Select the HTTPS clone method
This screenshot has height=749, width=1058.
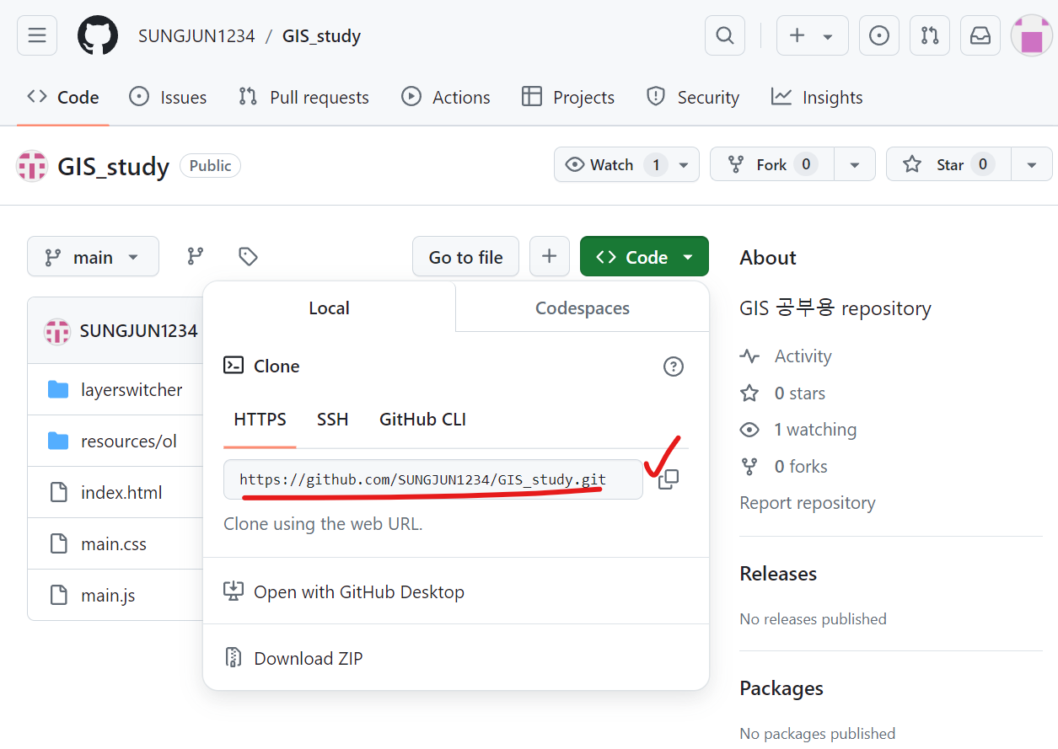coord(260,420)
